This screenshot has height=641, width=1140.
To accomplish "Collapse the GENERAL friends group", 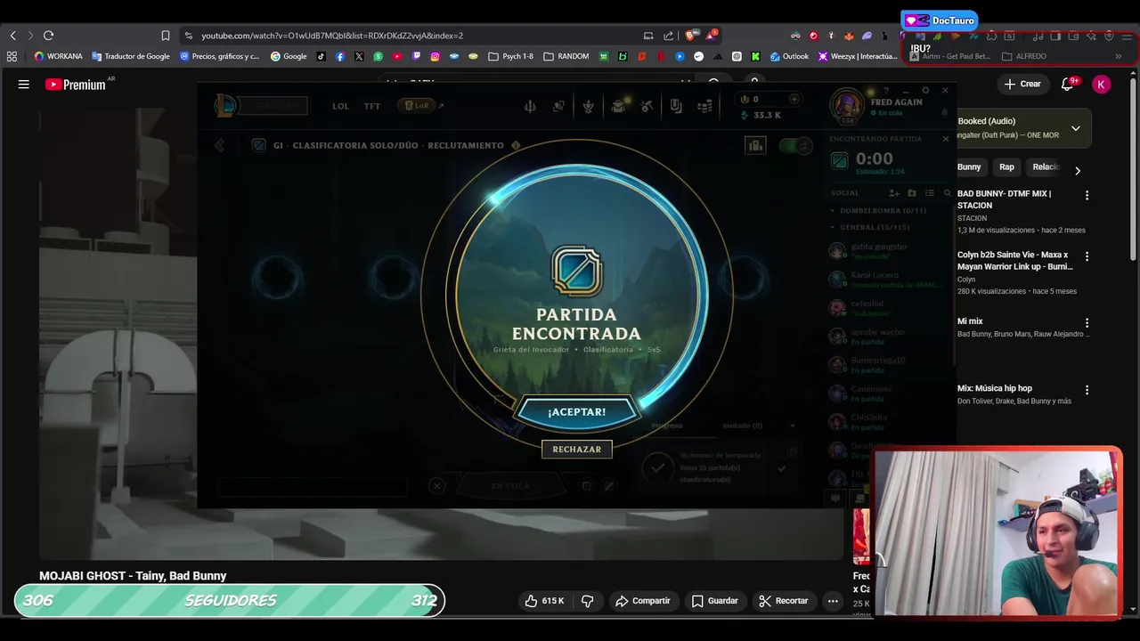I will (x=874, y=227).
